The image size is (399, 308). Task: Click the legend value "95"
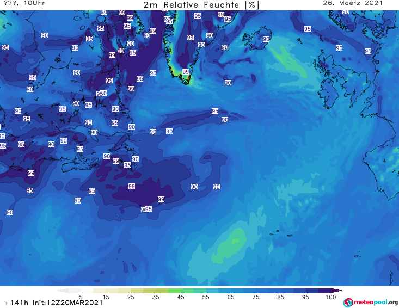click(305, 297)
